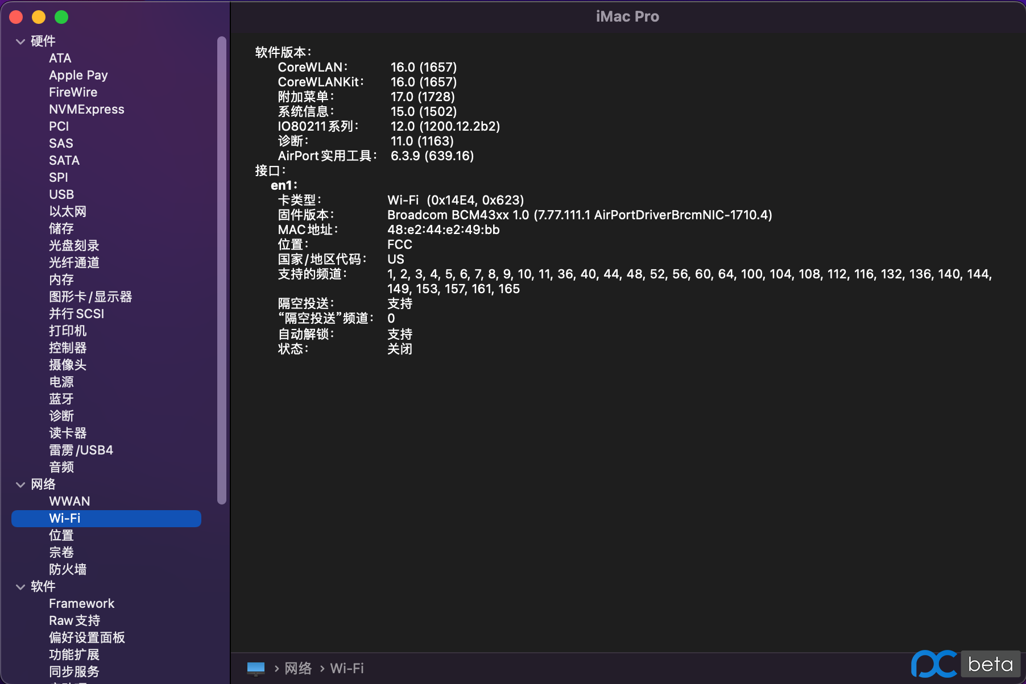This screenshot has height=684, width=1026.
Task: Open 同步服务 info
Action: pyautogui.click(x=74, y=672)
